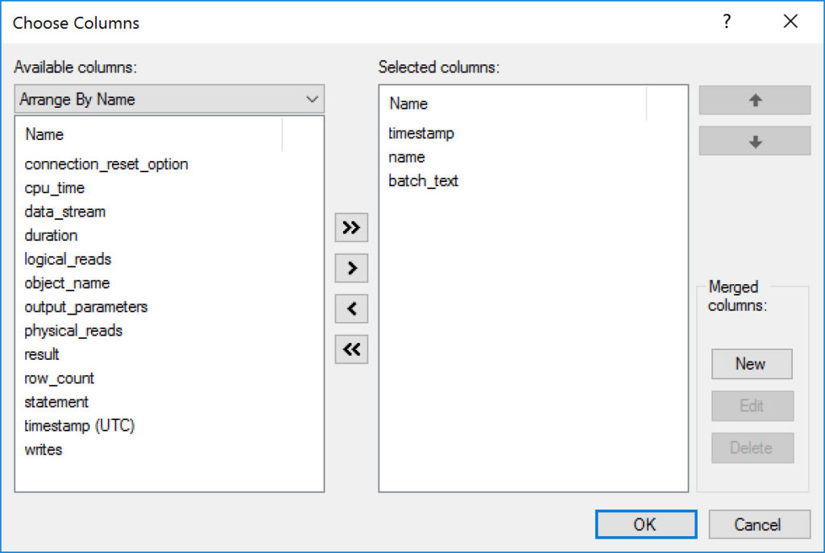
Task: Select output_parameters in available columns
Action: [86, 307]
